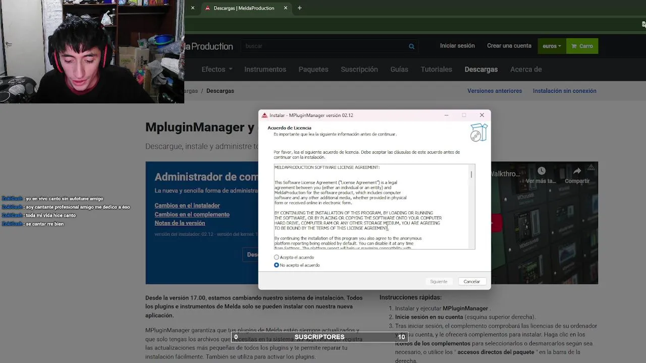Image resolution: width=646 pixels, height=363 pixels.
Task: Open the 'Descargas' menu item
Action: [x=481, y=70]
